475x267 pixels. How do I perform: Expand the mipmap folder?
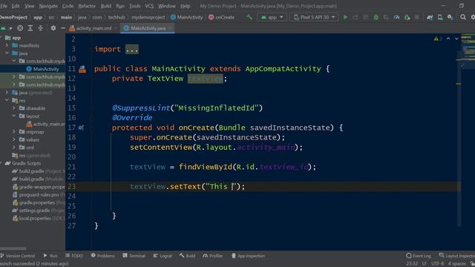click(14, 132)
